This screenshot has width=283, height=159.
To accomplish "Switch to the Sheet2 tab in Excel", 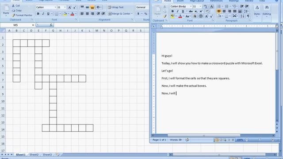I will tap(34, 155).
